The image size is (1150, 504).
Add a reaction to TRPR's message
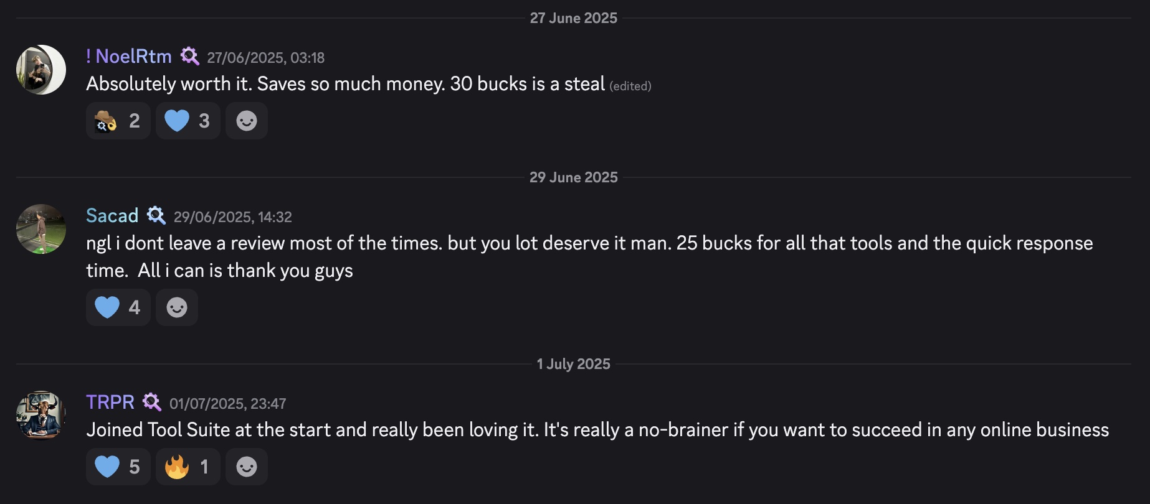point(246,467)
